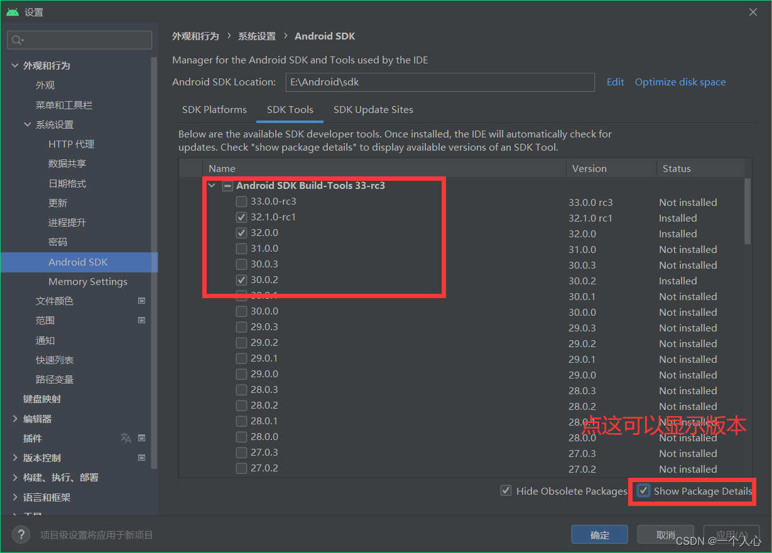
Task: Check the 31.0.0 build tools checkbox
Action: coord(241,249)
